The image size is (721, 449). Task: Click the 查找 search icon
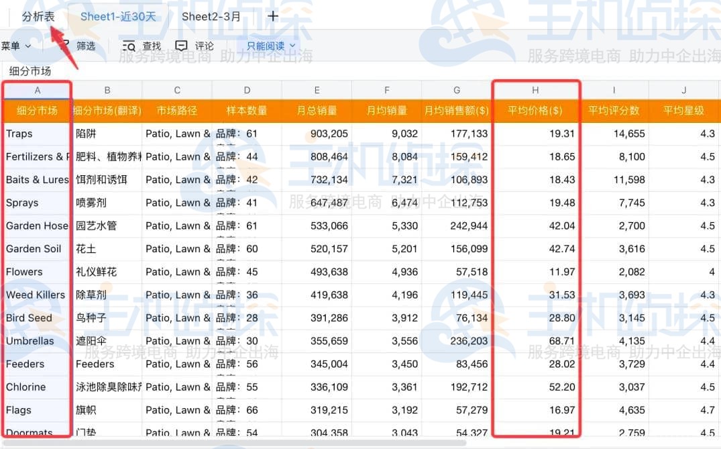coord(129,46)
